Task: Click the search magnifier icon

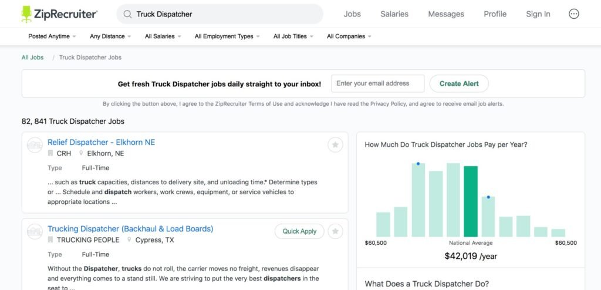Action: click(127, 14)
